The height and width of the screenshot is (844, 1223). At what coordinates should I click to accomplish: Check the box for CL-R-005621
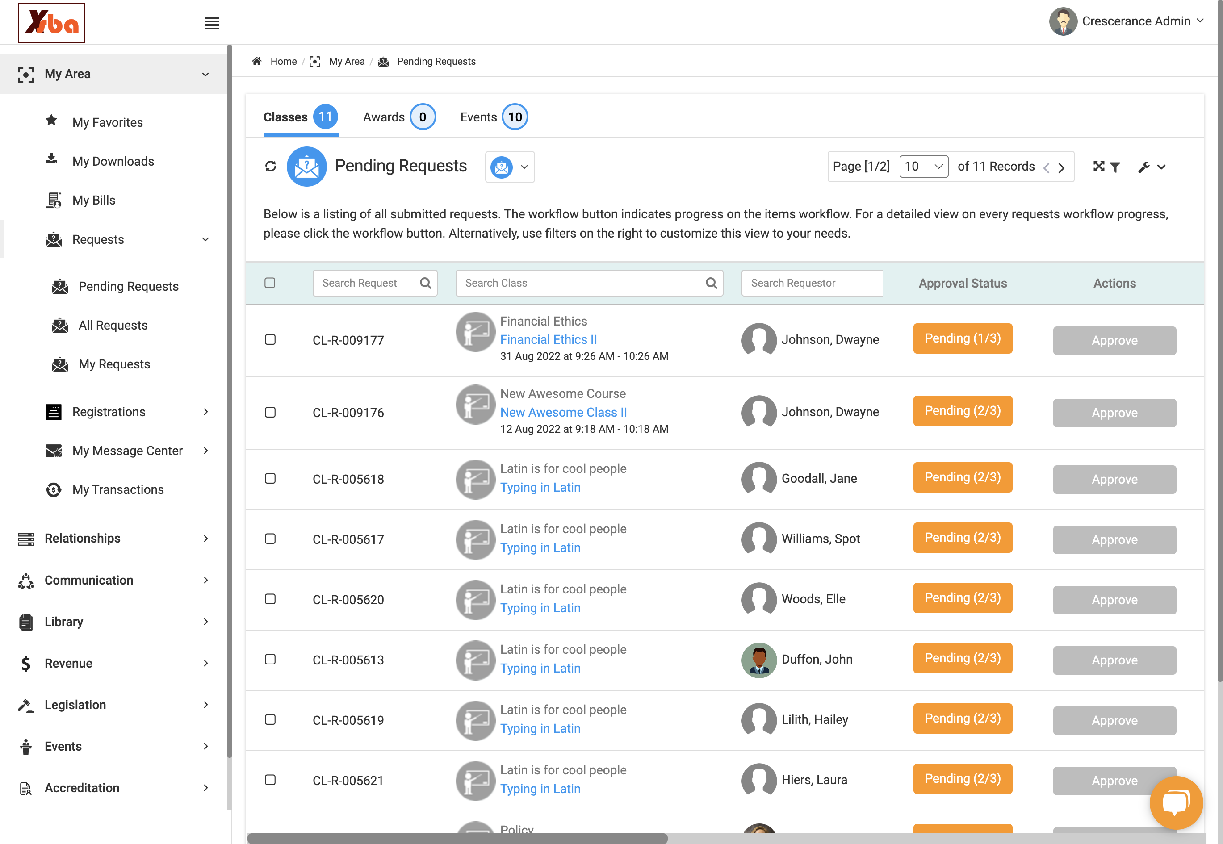tap(270, 780)
